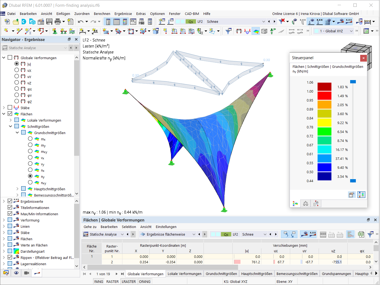Viewport: 380px width, 285px height.
Task: Open the Berechnen menu
Action: click(102, 14)
